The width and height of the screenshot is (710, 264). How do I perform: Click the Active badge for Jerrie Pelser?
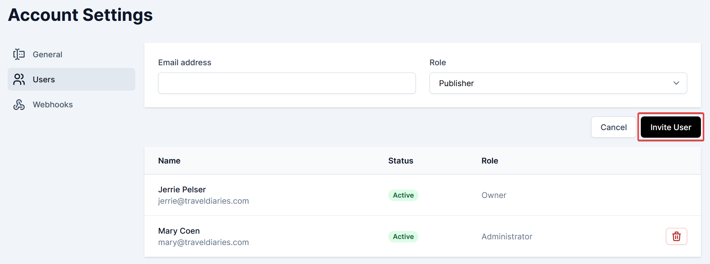pos(403,195)
